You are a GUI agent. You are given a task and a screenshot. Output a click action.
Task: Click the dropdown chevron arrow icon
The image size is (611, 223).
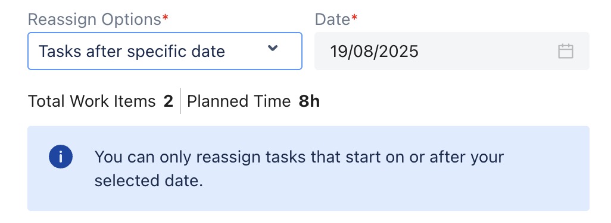273,48
